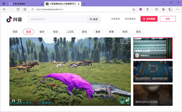Select the 直播 category
This screenshot has height=112, width=182.
29,32
